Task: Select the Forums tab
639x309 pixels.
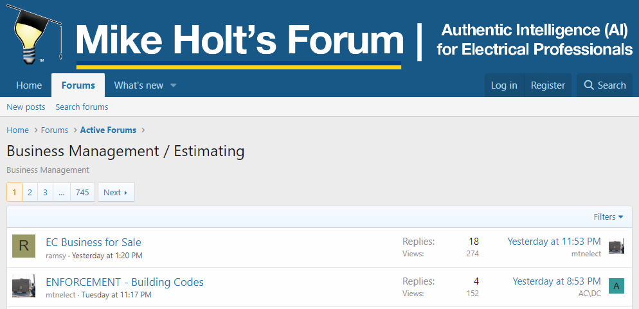Action: pos(78,85)
